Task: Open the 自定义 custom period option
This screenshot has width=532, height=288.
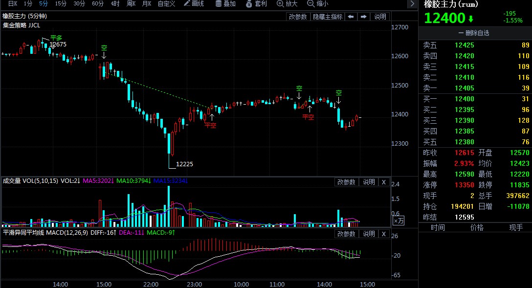Action: (x=166, y=4)
